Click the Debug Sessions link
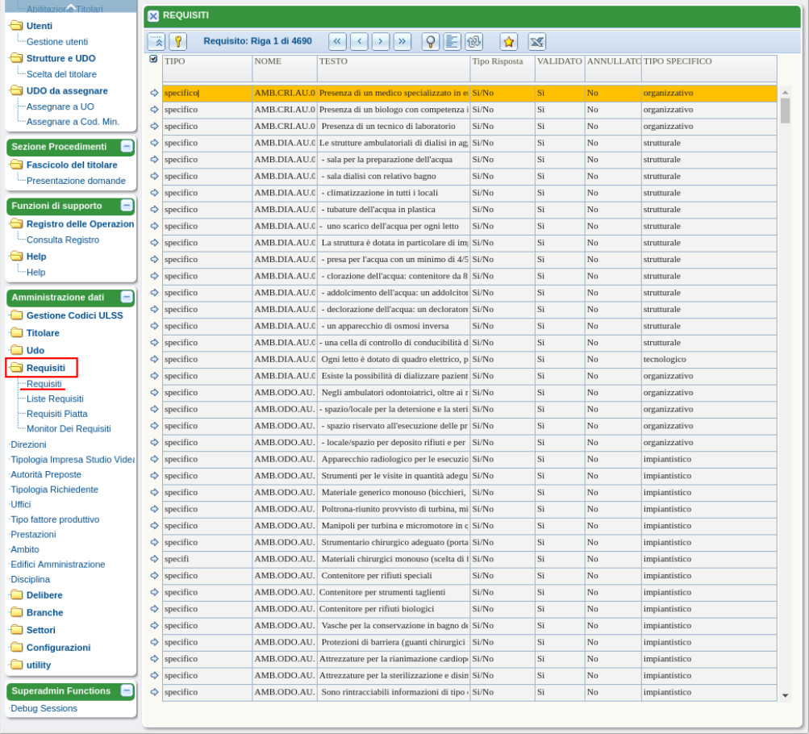This screenshot has height=734, width=809. coord(44,708)
